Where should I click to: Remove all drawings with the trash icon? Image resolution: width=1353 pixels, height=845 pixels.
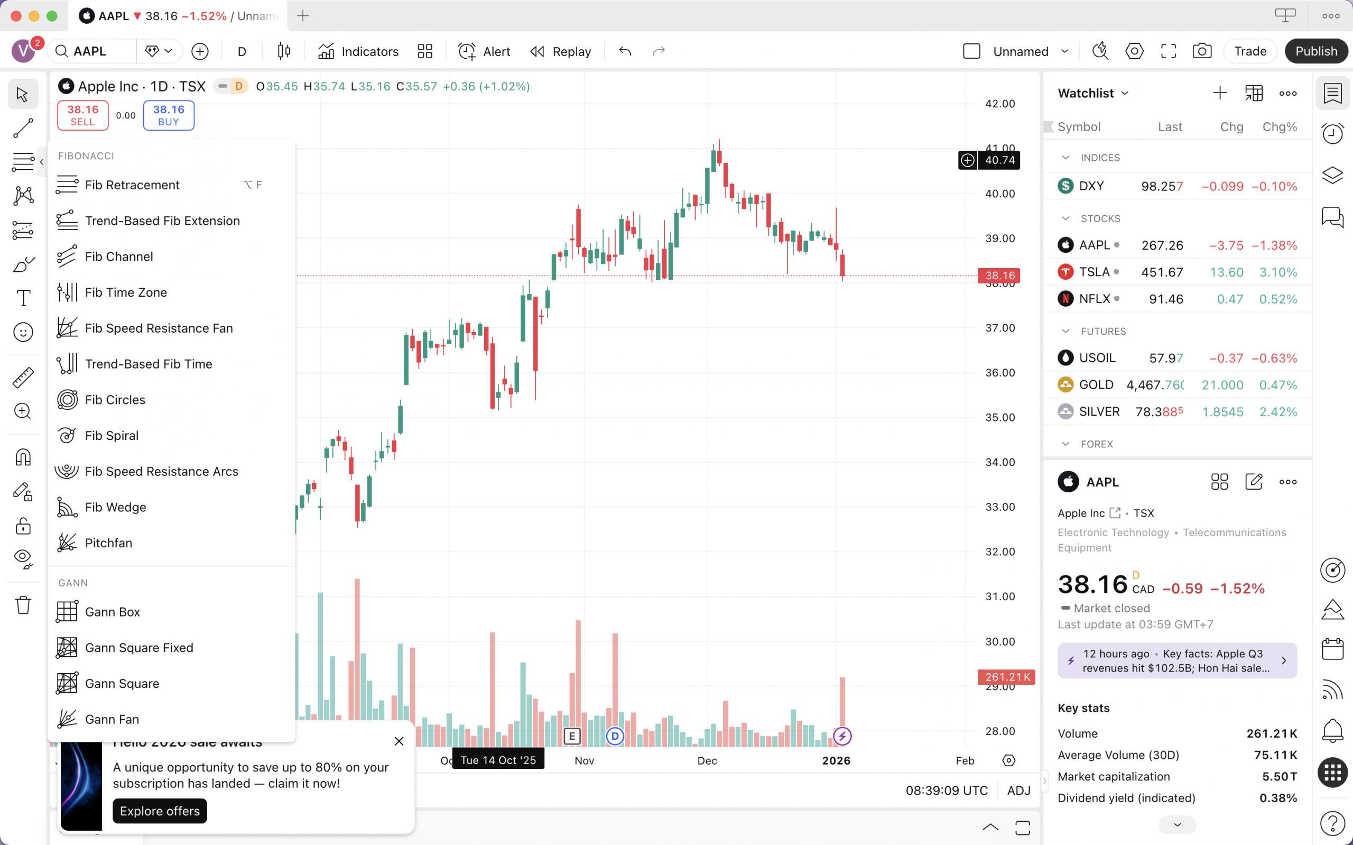point(23,605)
